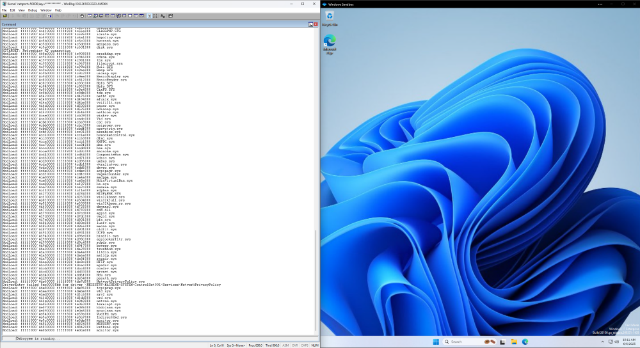Viewport: 640px width, 348px height.
Task: Click the Open Source File toolbar icon
Action: (5, 16)
